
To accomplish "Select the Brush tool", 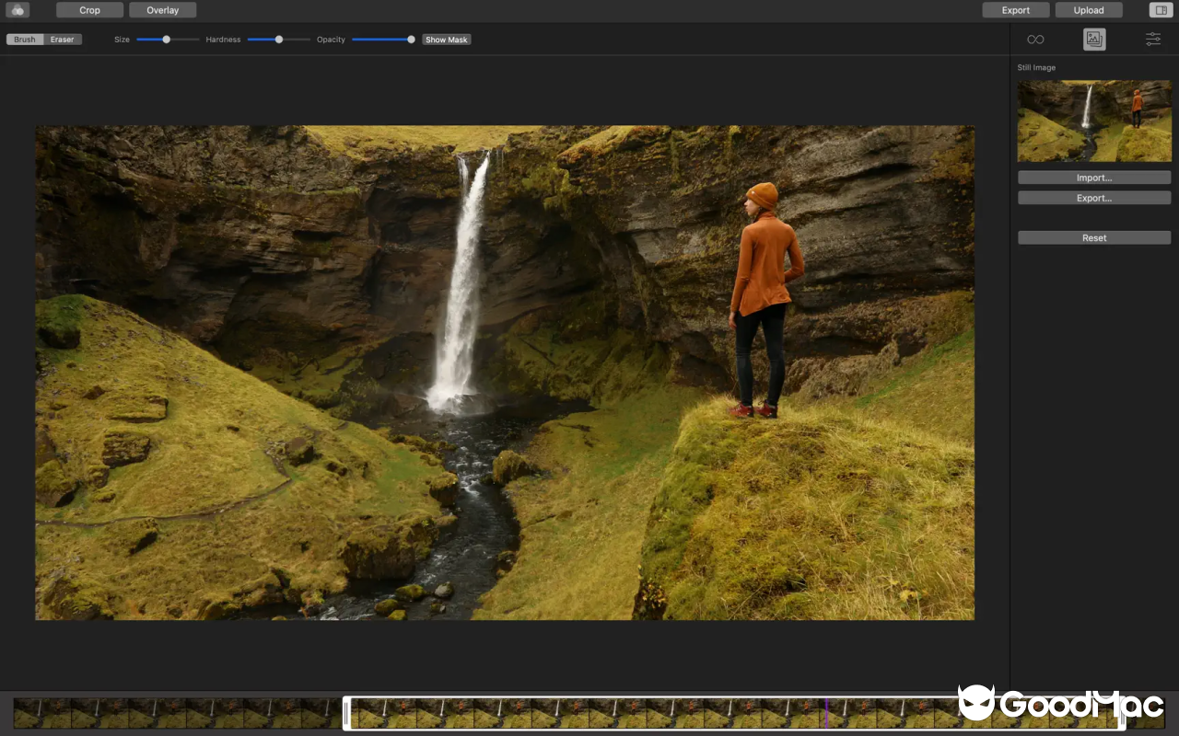I will pyautogui.click(x=24, y=39).
